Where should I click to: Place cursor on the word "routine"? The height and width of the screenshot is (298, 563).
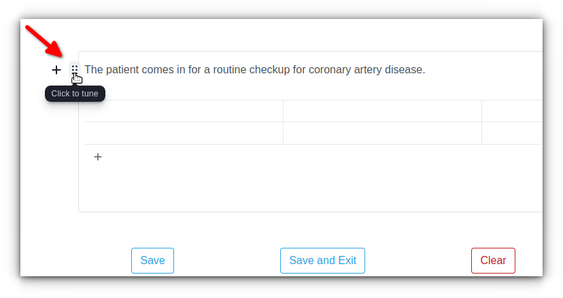[x=229, y=69]
